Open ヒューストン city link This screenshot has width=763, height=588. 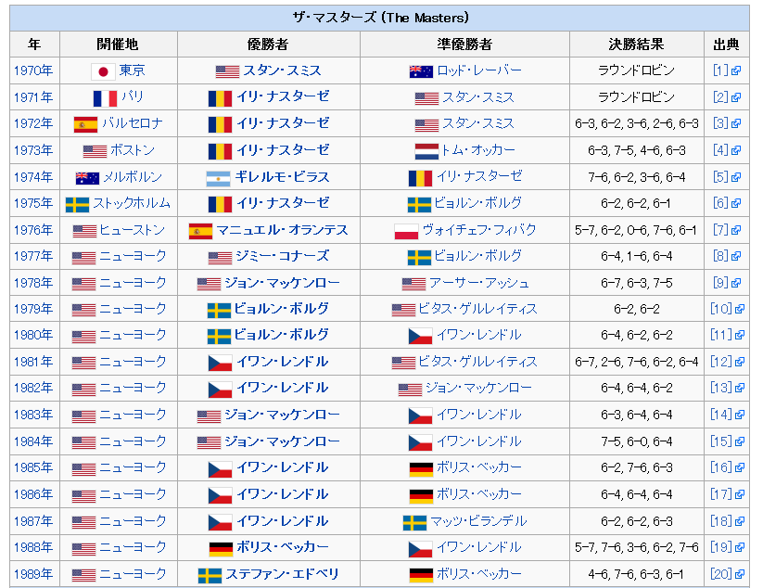[x=133, y=230]
